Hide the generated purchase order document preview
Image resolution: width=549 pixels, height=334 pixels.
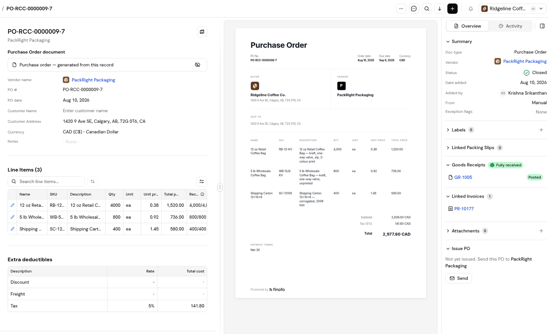tap(198, 65)
